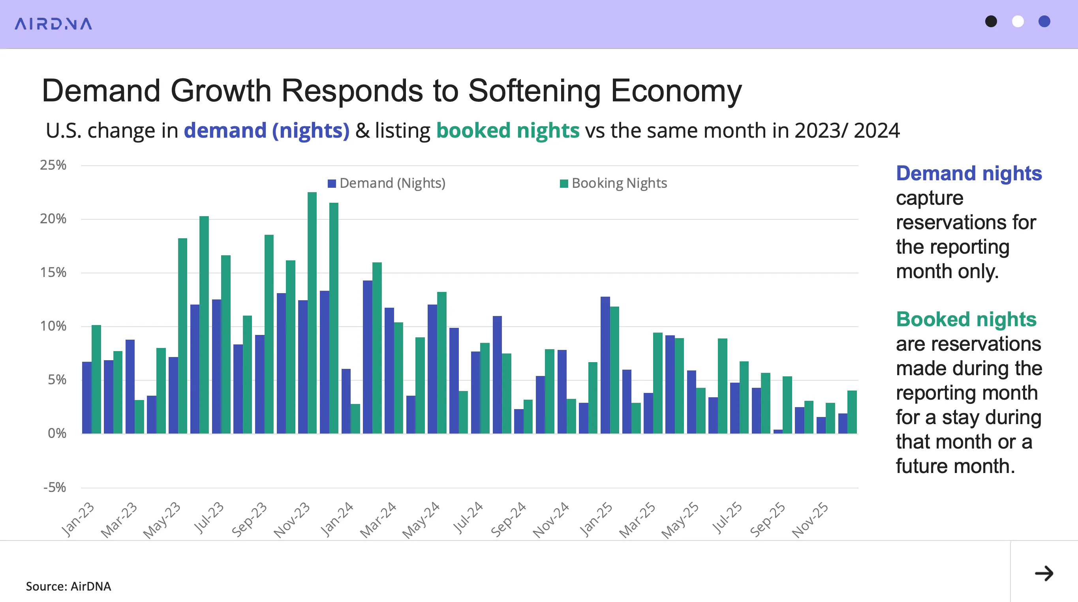The image size is (1078, 602).
Task: Click the tallest green bar for Nov-23
Action: click(x=312, y=313)
